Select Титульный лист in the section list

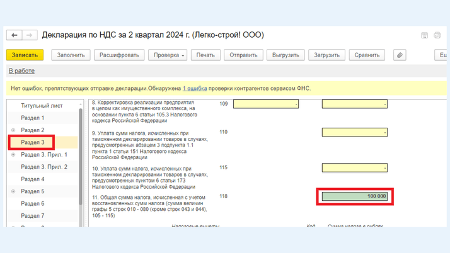pyautogui.click(x=42, y=106)
